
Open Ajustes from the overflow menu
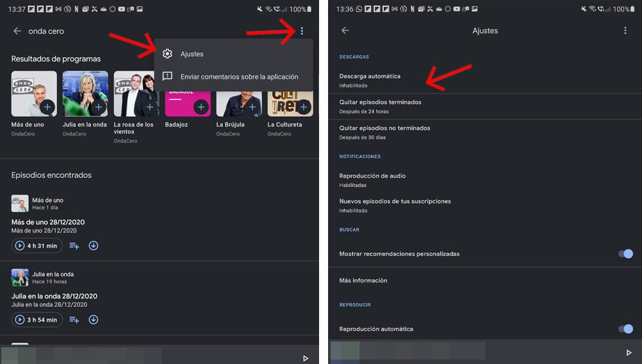234,54
